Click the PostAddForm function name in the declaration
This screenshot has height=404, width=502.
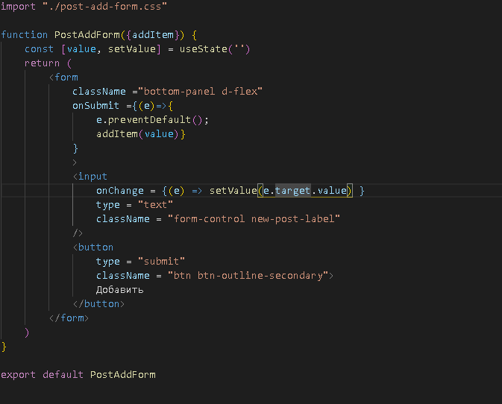coord(87,35)
